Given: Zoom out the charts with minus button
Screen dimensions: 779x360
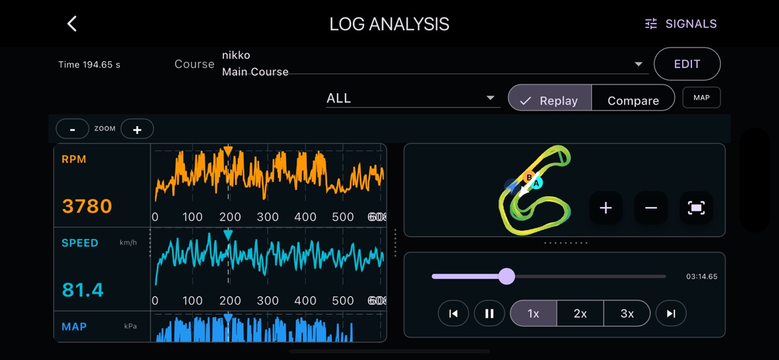Looking at the screenshot, I should coord(72,129).
